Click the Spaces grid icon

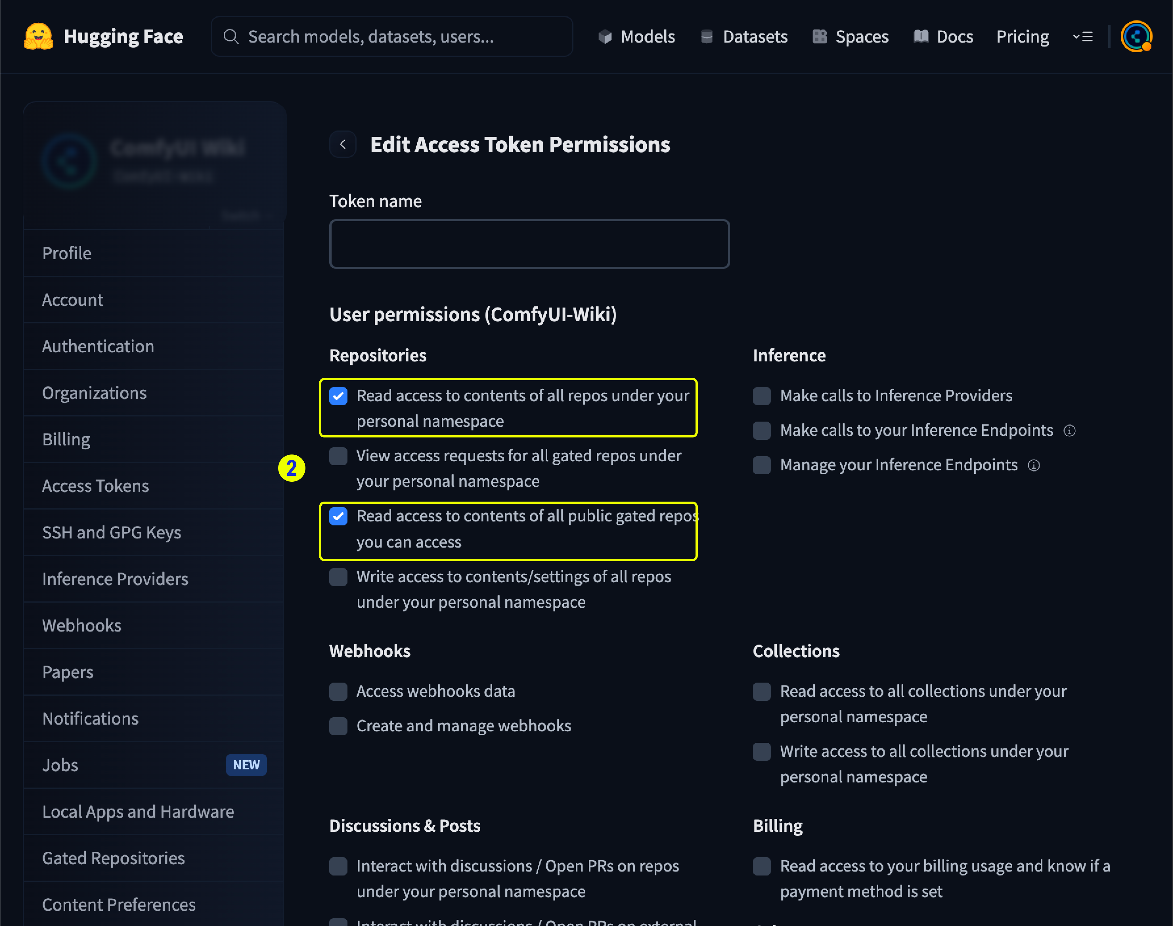click(819, 36)
